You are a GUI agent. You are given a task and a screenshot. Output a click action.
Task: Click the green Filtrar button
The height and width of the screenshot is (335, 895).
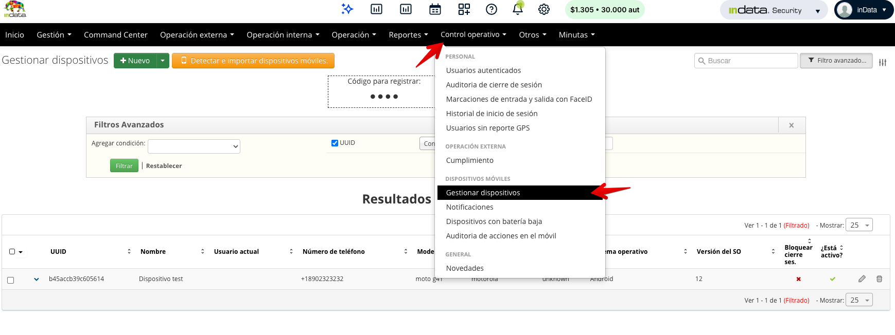(124, 166)
